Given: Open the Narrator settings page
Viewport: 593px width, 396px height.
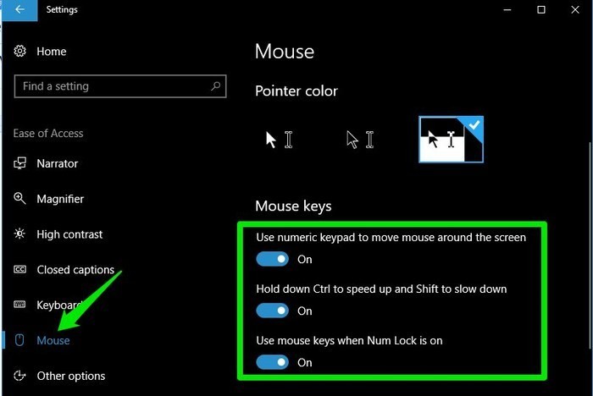Looking at the screenshot, I should (58, 164).
